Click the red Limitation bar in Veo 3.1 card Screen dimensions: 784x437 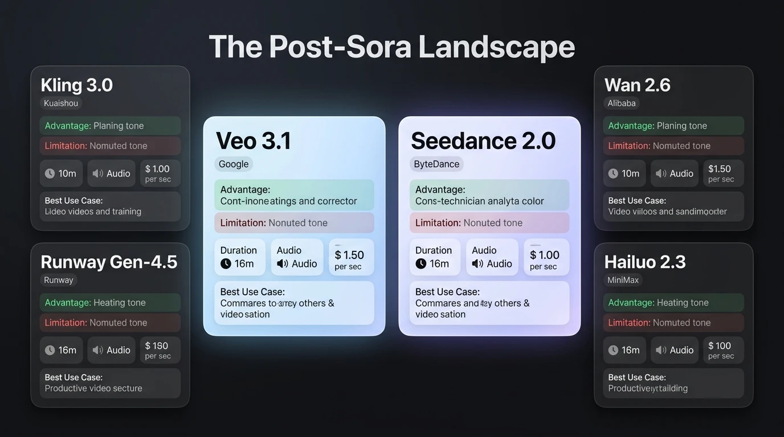294,223
